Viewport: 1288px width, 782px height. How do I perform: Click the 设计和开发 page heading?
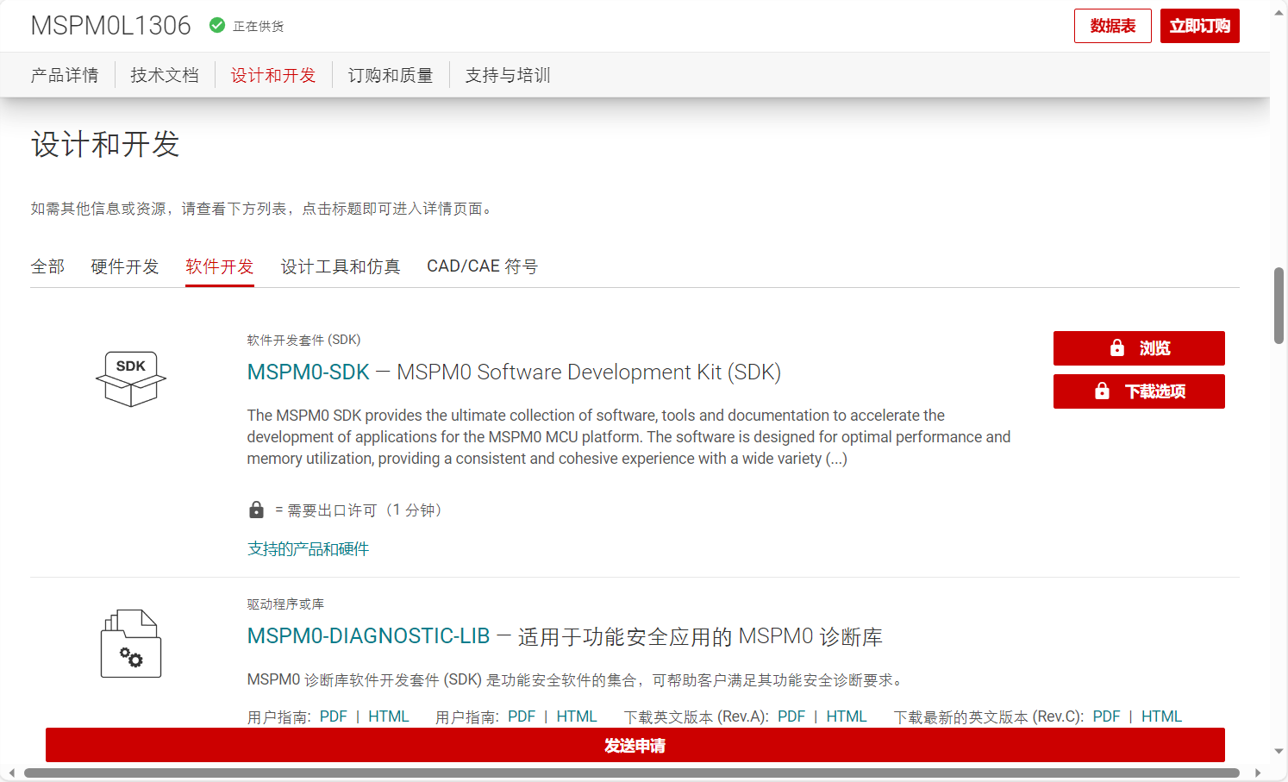coord(105,144)
